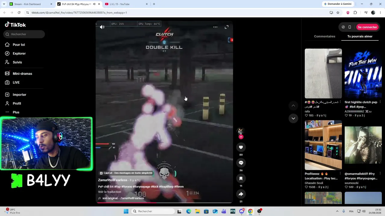The image size is (385, 216).
Task: Expand the tab search dropdown arrow
Action: [4, 4]
